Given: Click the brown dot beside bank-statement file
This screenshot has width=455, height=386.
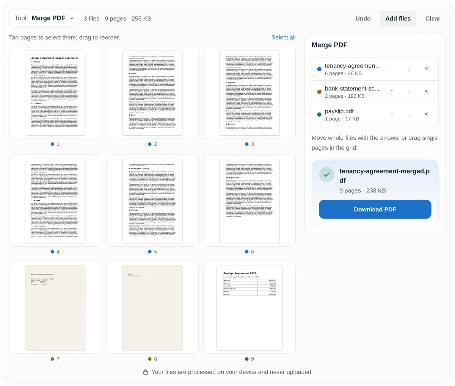Looking at the screenshot, I should [x=319, y=92].
